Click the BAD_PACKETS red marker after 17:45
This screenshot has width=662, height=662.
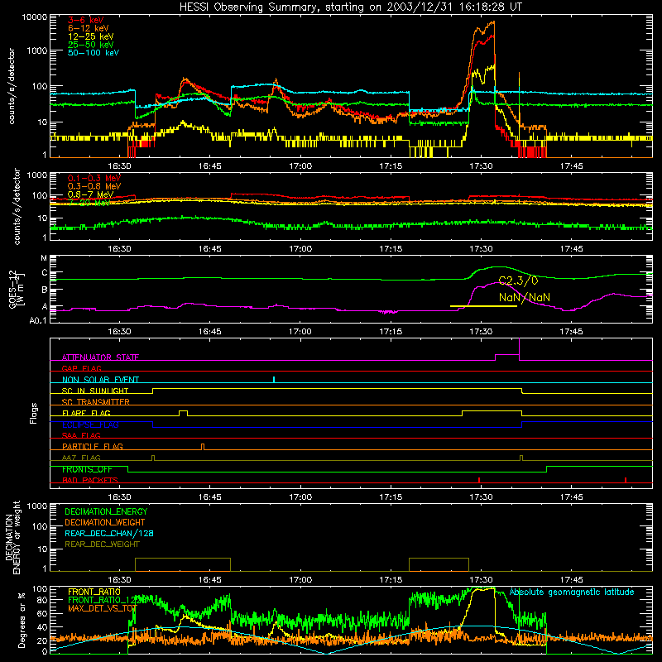tap(626, 480)
